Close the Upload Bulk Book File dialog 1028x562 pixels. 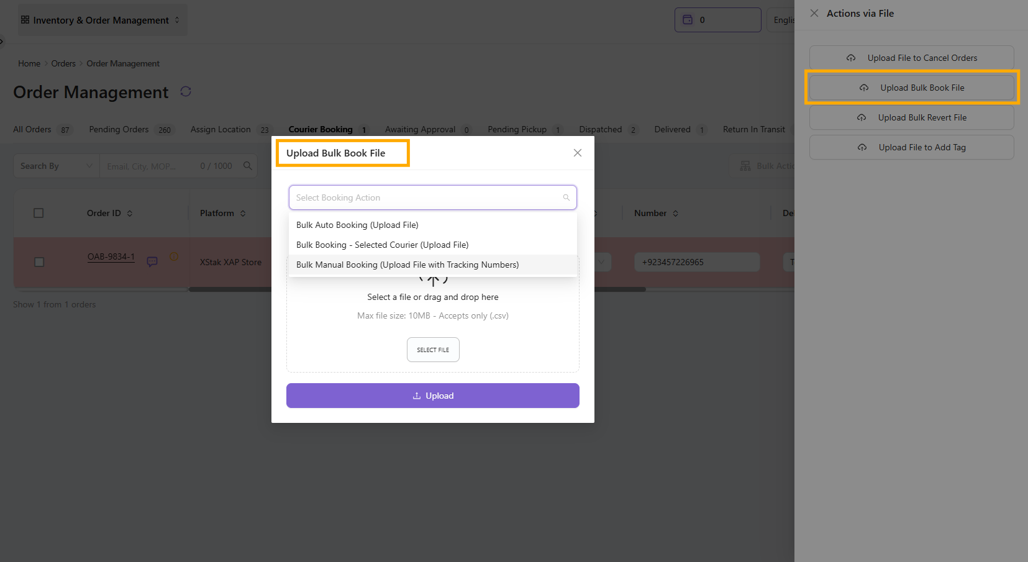pyautogui.click(x=578, y=153)
